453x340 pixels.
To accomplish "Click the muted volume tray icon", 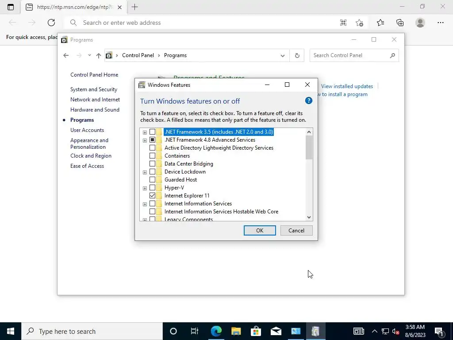I will 396,331.
